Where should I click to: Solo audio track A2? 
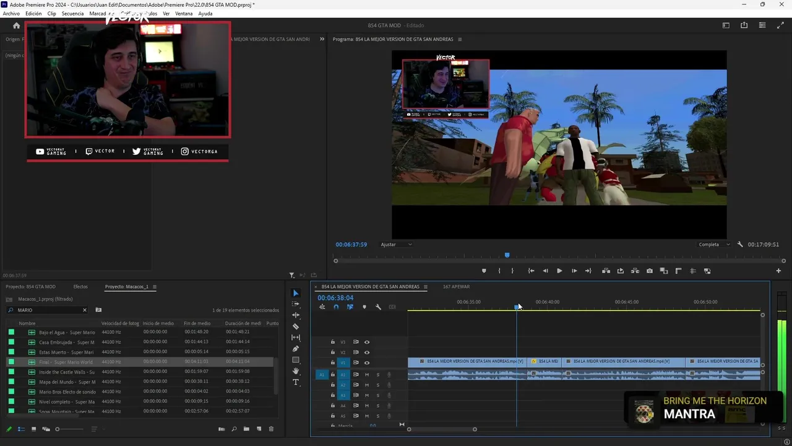coord(378,385)
